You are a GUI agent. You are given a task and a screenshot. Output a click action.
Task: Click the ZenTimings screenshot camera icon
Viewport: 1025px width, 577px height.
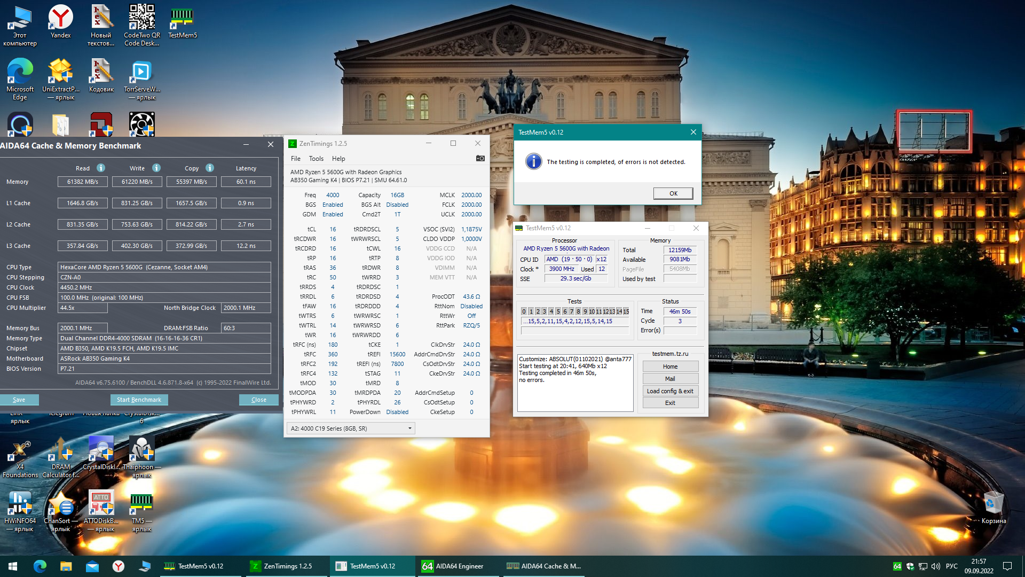tap(480, 158)
